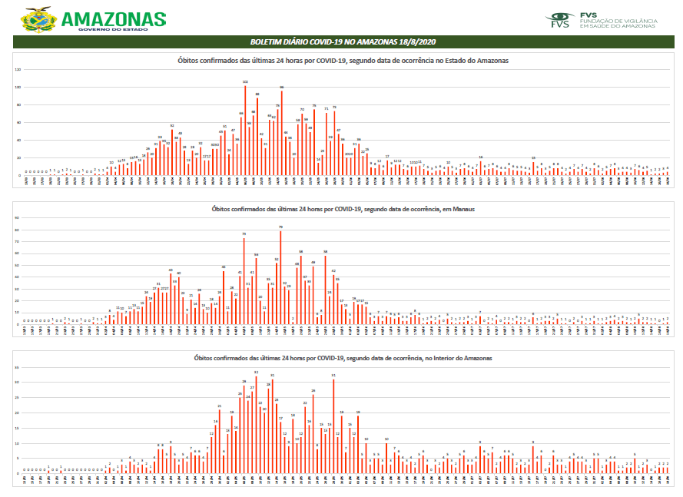Select the Boletim Diário COVID-19 green title banner
This screenshot has height=497, width=683.
[x=342, y=41]
